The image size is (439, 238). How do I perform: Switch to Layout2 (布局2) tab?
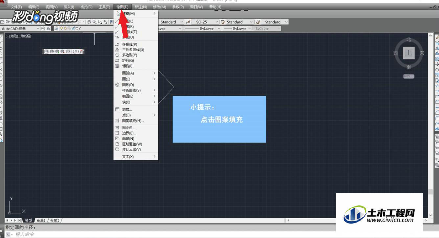coord(55,220)
